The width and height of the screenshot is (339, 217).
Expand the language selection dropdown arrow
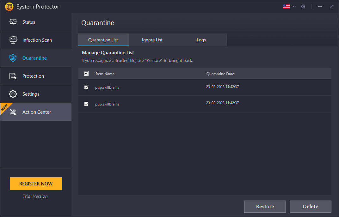[x=293, y=6]
